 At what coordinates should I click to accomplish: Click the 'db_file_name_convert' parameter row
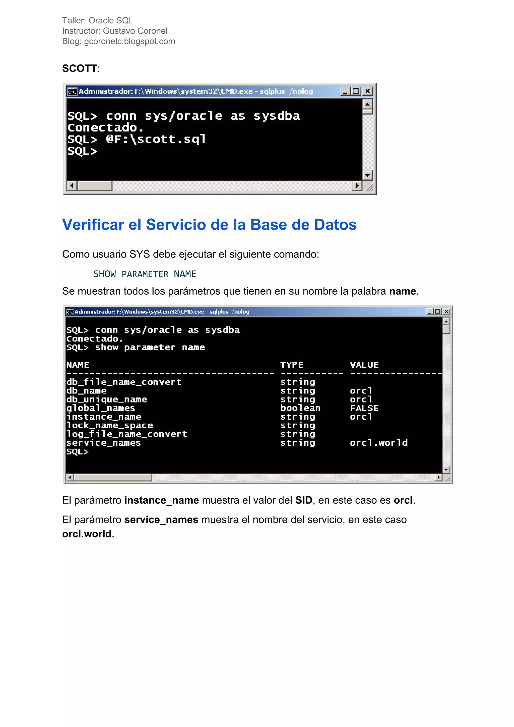tap(191, 382)
